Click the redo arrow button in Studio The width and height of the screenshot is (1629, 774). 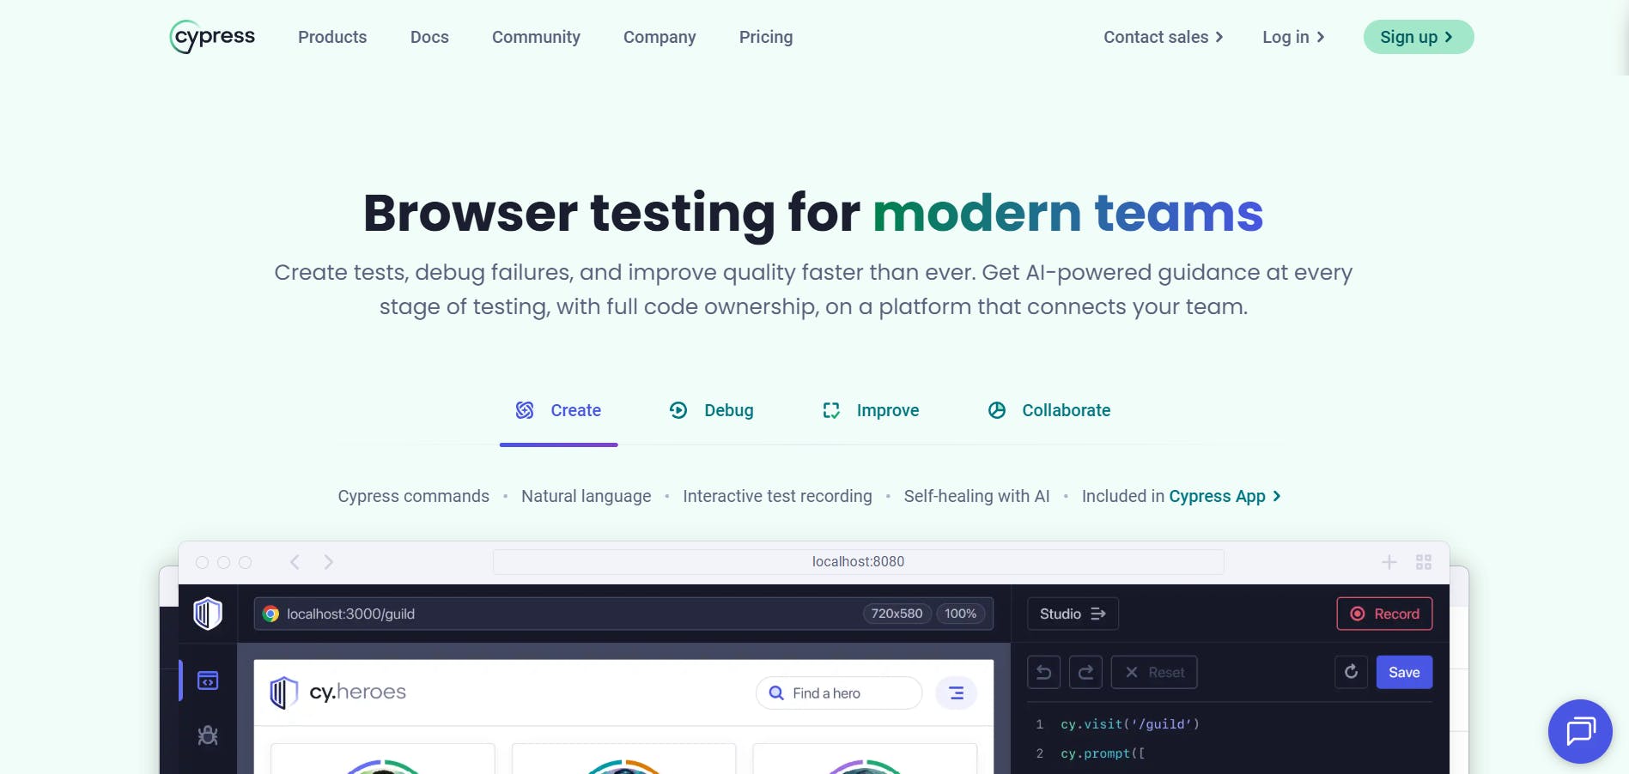tap(1085, 672)
